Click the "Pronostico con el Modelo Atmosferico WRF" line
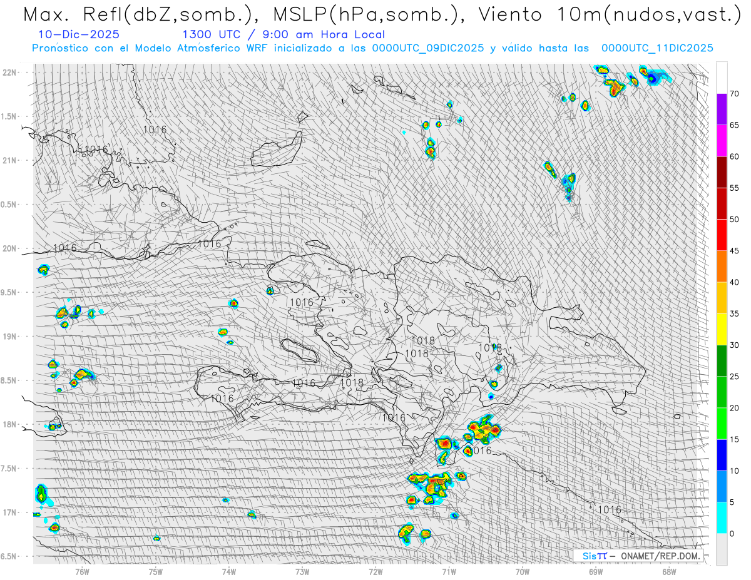Image resolution: width=751 pixels, height=580 pixels. pos(372,48)
